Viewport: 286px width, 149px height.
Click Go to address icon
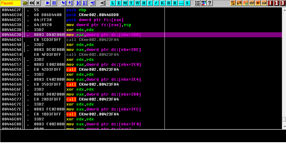click(x=103, y=3)
